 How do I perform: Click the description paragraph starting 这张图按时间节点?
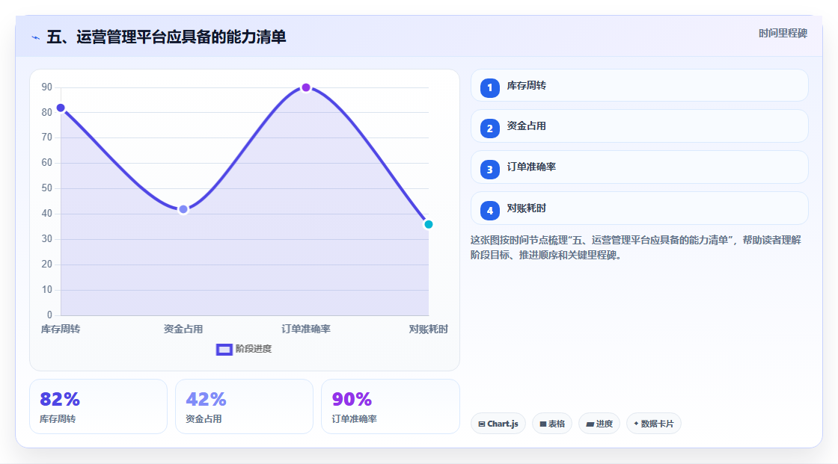pos(635,248)
